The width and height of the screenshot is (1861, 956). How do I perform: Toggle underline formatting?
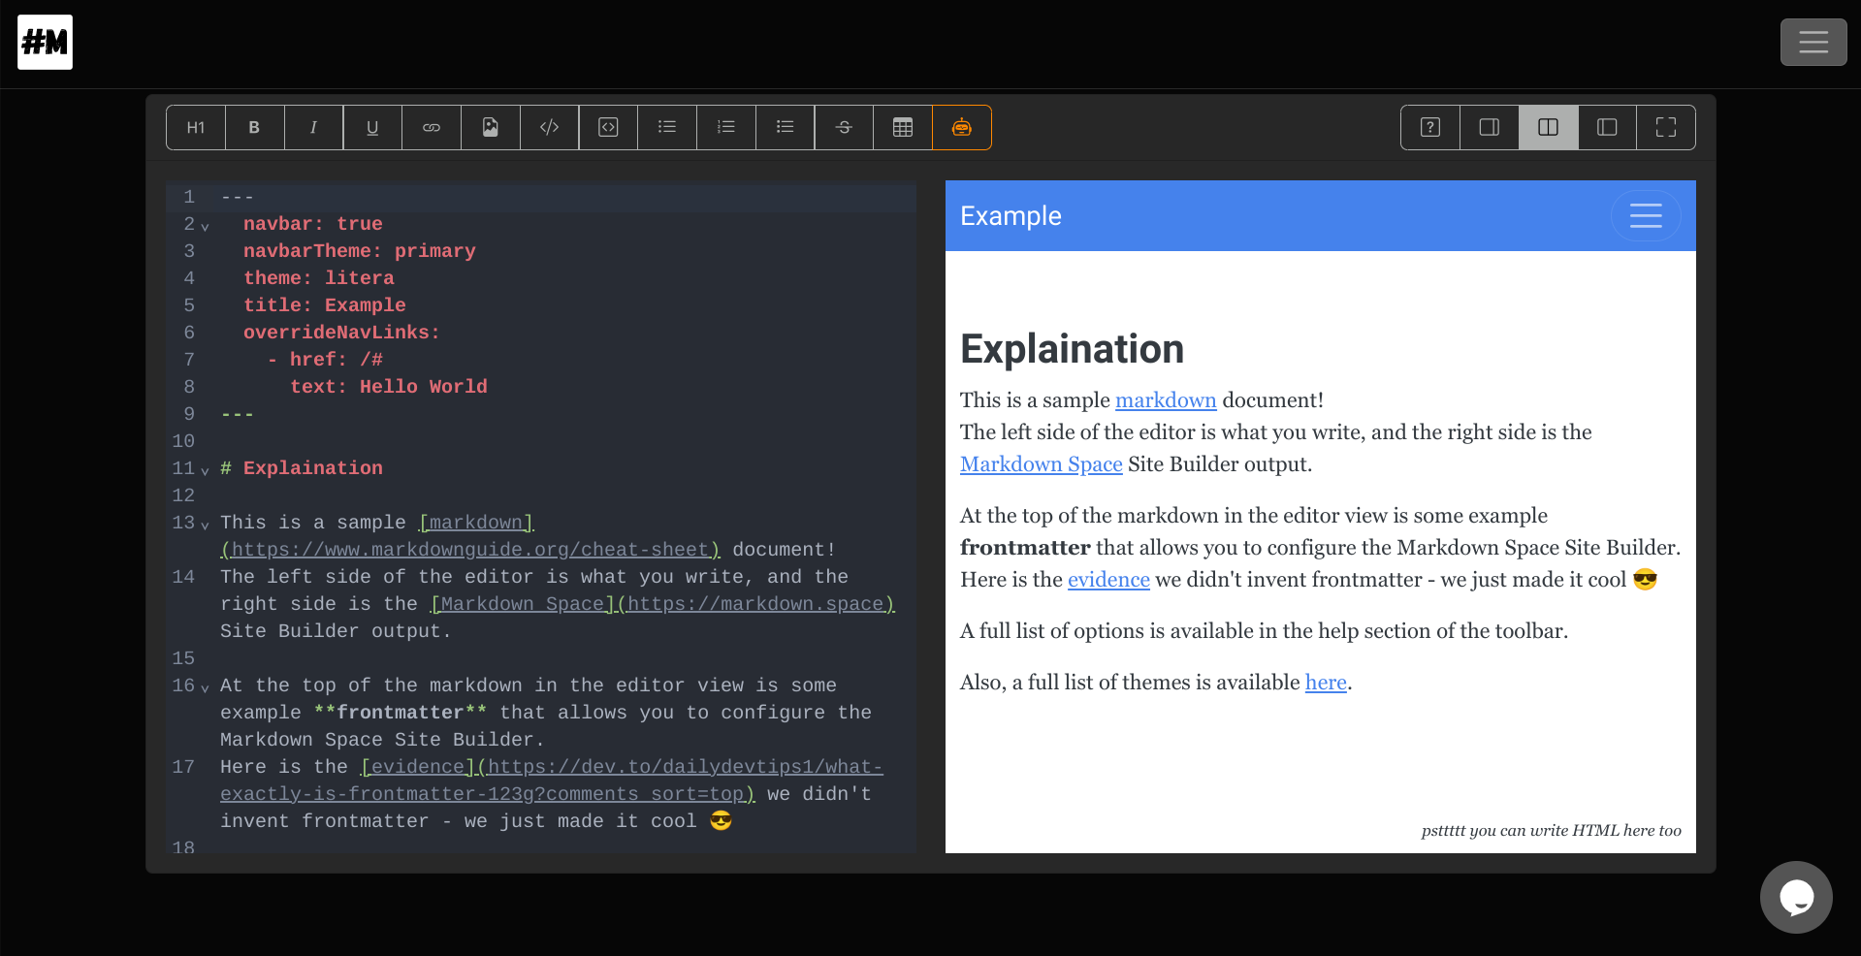pyautogui.click(x=371, y=127)
